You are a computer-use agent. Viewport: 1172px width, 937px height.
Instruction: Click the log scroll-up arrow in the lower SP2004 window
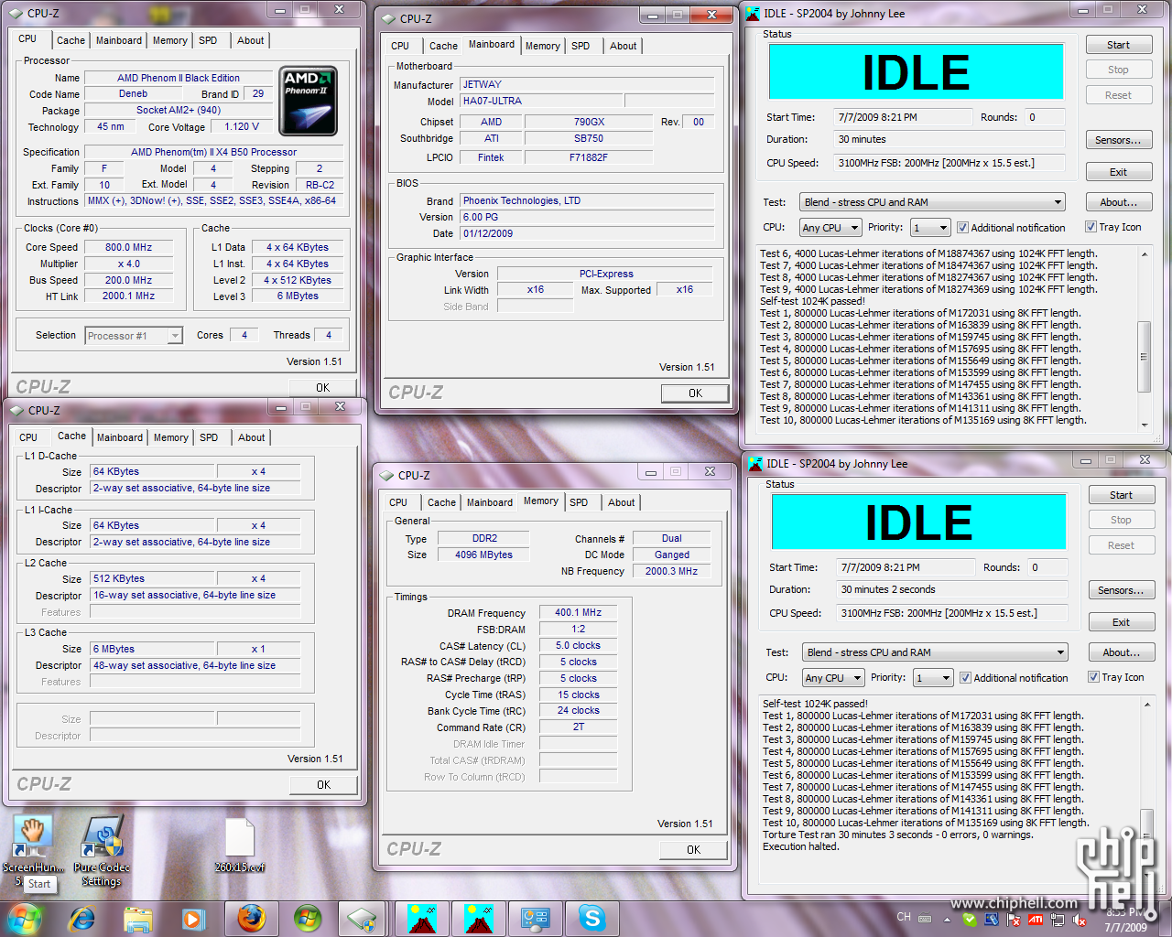[1146, 705]
